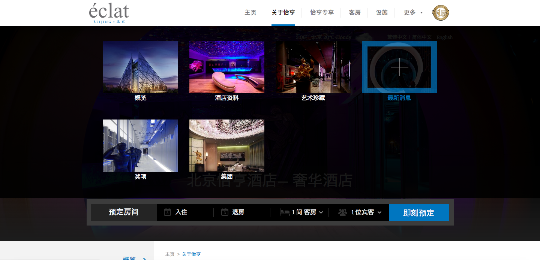Open the 怡亨专享 menu item

click(x=322, y=13)
